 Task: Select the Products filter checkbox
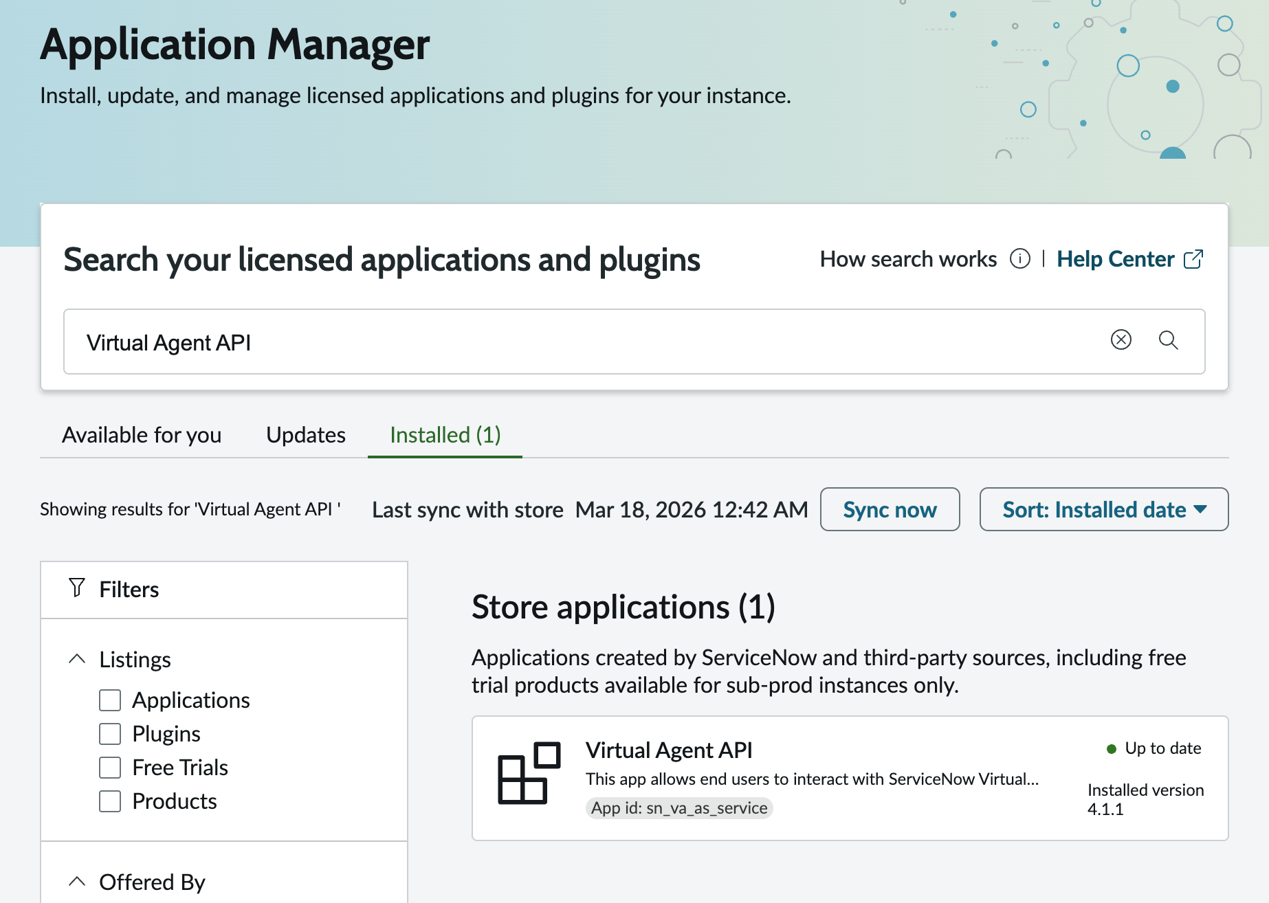click(110, 801)
